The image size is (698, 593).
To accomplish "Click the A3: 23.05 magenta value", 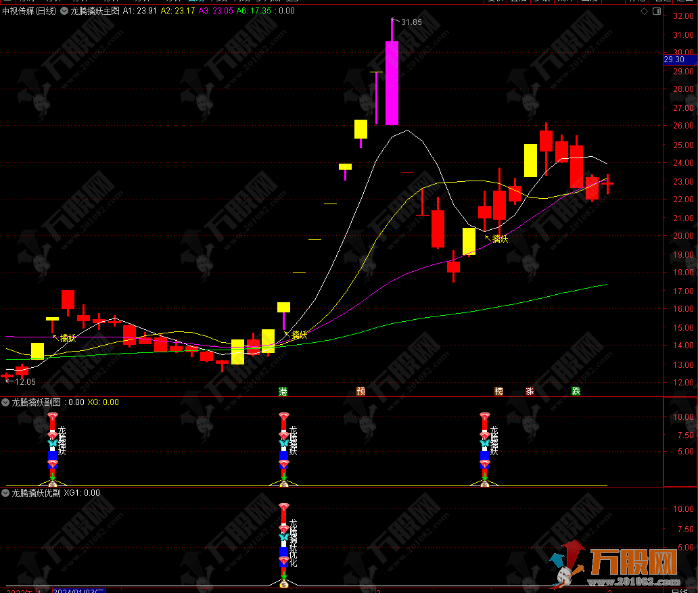I will tap(216, 11).
